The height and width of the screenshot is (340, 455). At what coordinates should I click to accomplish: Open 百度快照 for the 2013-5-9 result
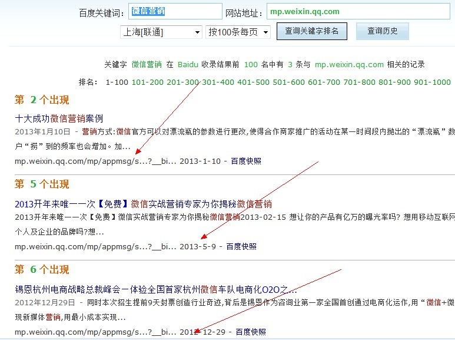(241, 246)
